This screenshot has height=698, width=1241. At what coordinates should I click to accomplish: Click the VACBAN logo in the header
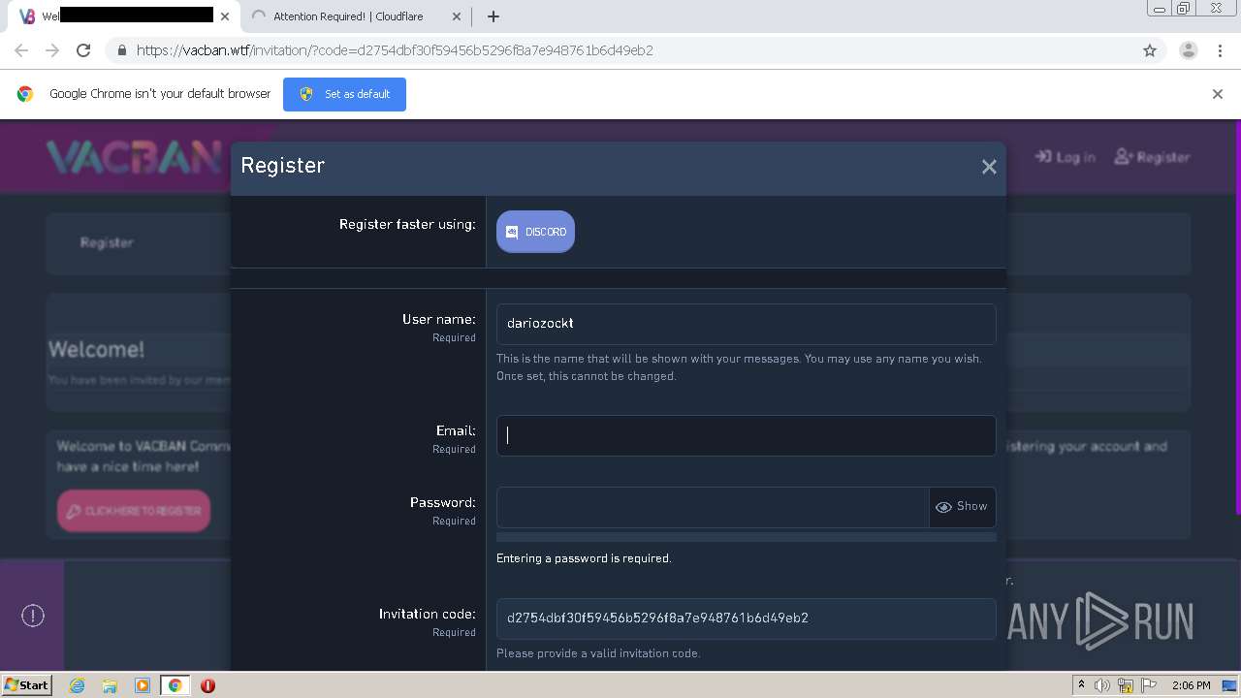click(x=134, y=157)
